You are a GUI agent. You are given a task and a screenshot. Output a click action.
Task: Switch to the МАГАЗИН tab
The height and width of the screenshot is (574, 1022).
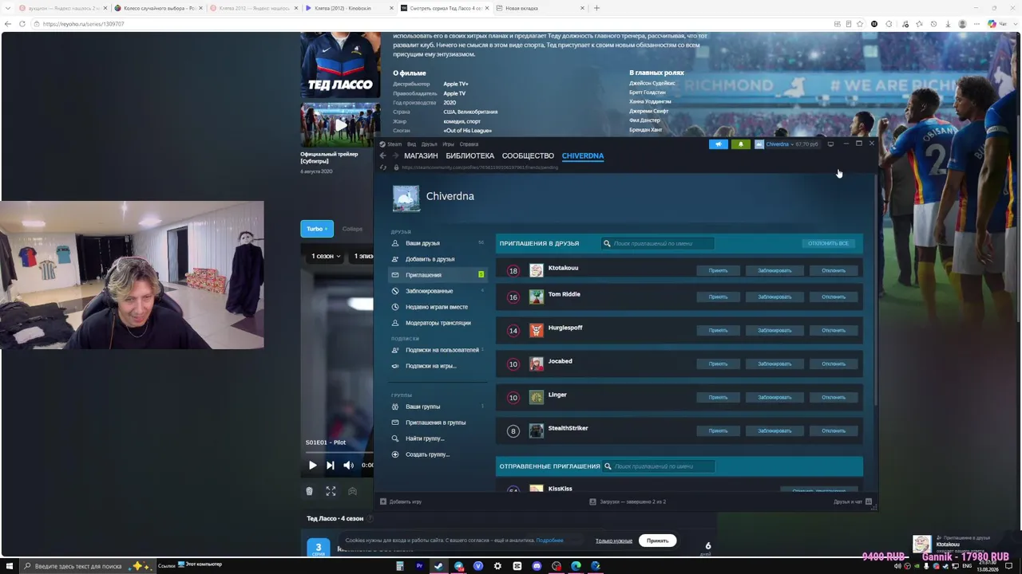[421, 155]
